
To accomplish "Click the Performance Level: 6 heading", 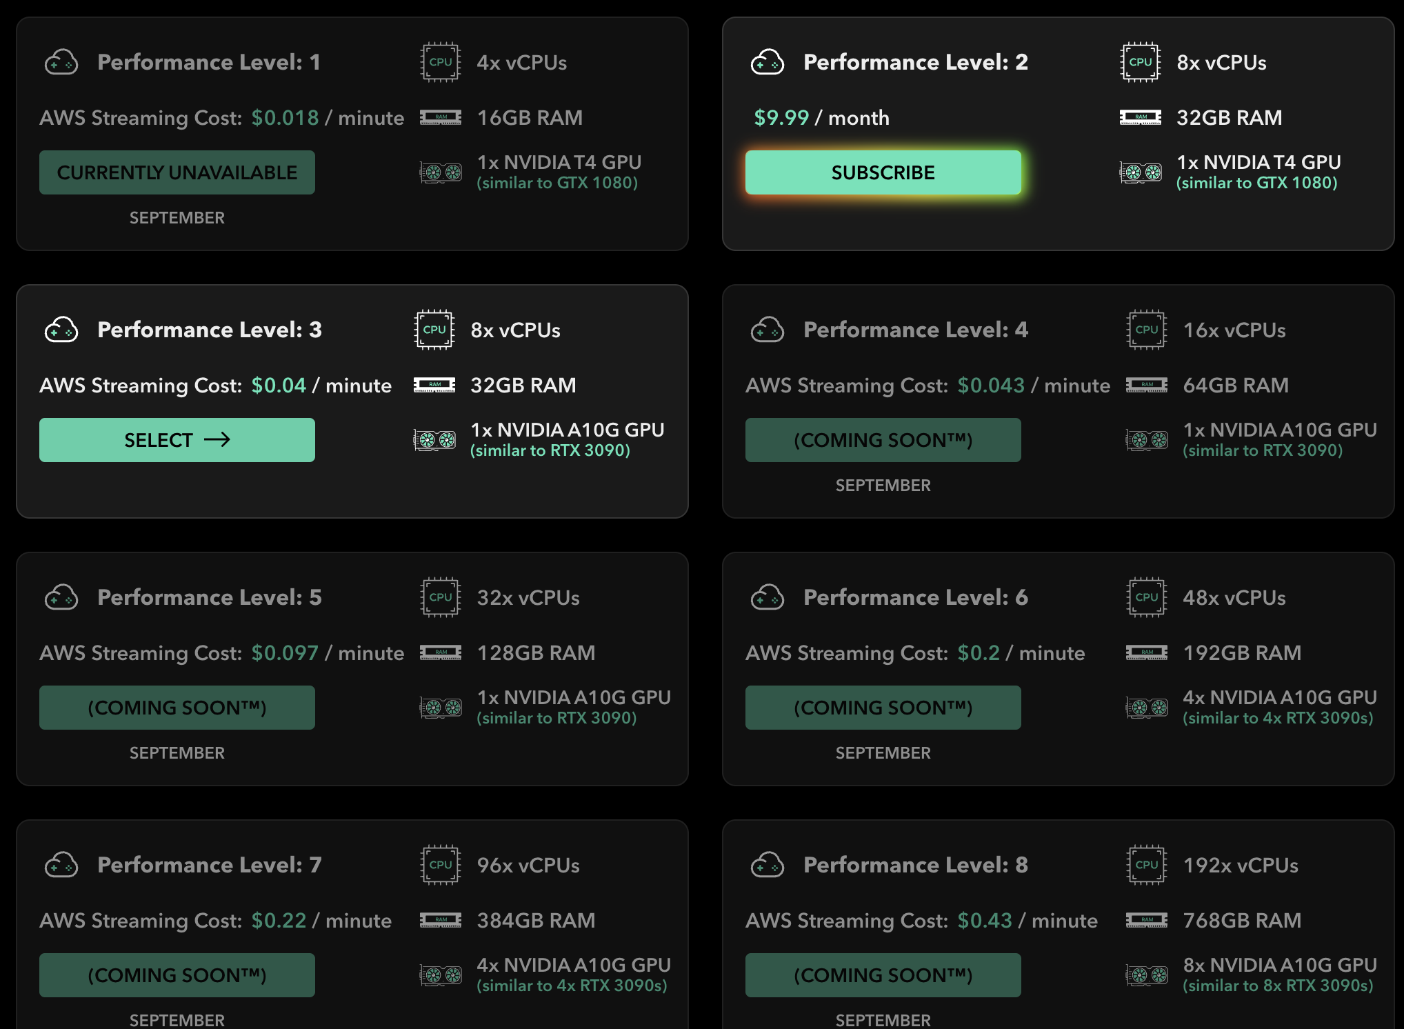I will 915,597.
